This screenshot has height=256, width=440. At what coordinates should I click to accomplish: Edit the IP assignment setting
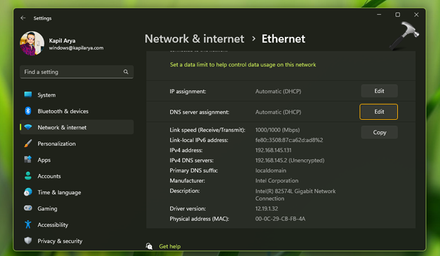[379, 91]
